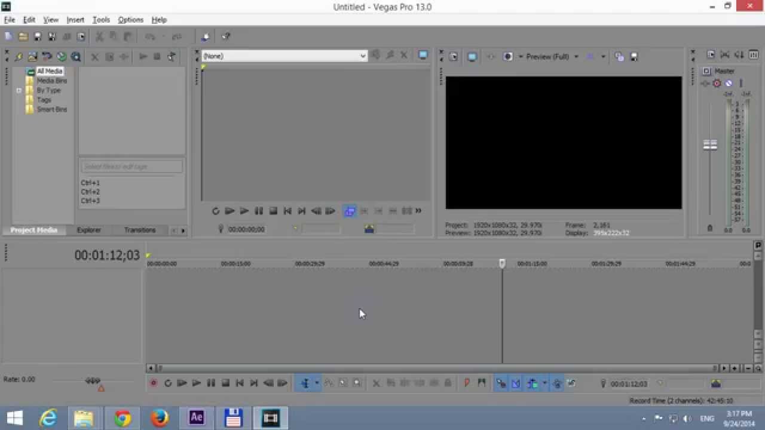Open Google Chrome from the taskbar
Screen dimensions: 765x430
click(123, 418)
